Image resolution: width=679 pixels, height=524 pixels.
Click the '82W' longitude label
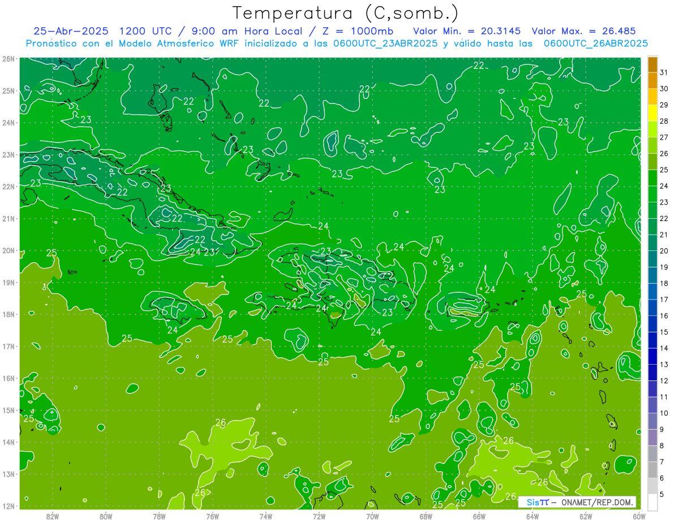pyautogui.click(x=52, y=516)
